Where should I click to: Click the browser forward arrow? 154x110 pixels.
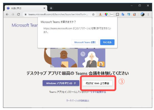[x=12, y=15]
